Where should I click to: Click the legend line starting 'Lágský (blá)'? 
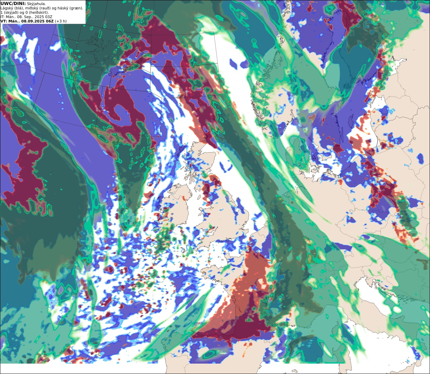click(42, 8)
